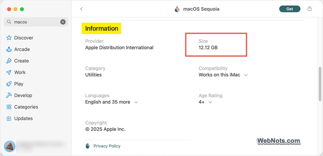Click the © 2025 Apple Inc. text
This screenshot has height=156, width=323.
click(105, 129)
